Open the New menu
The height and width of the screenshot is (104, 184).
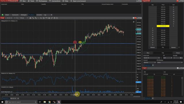click(x=23, y=1)
